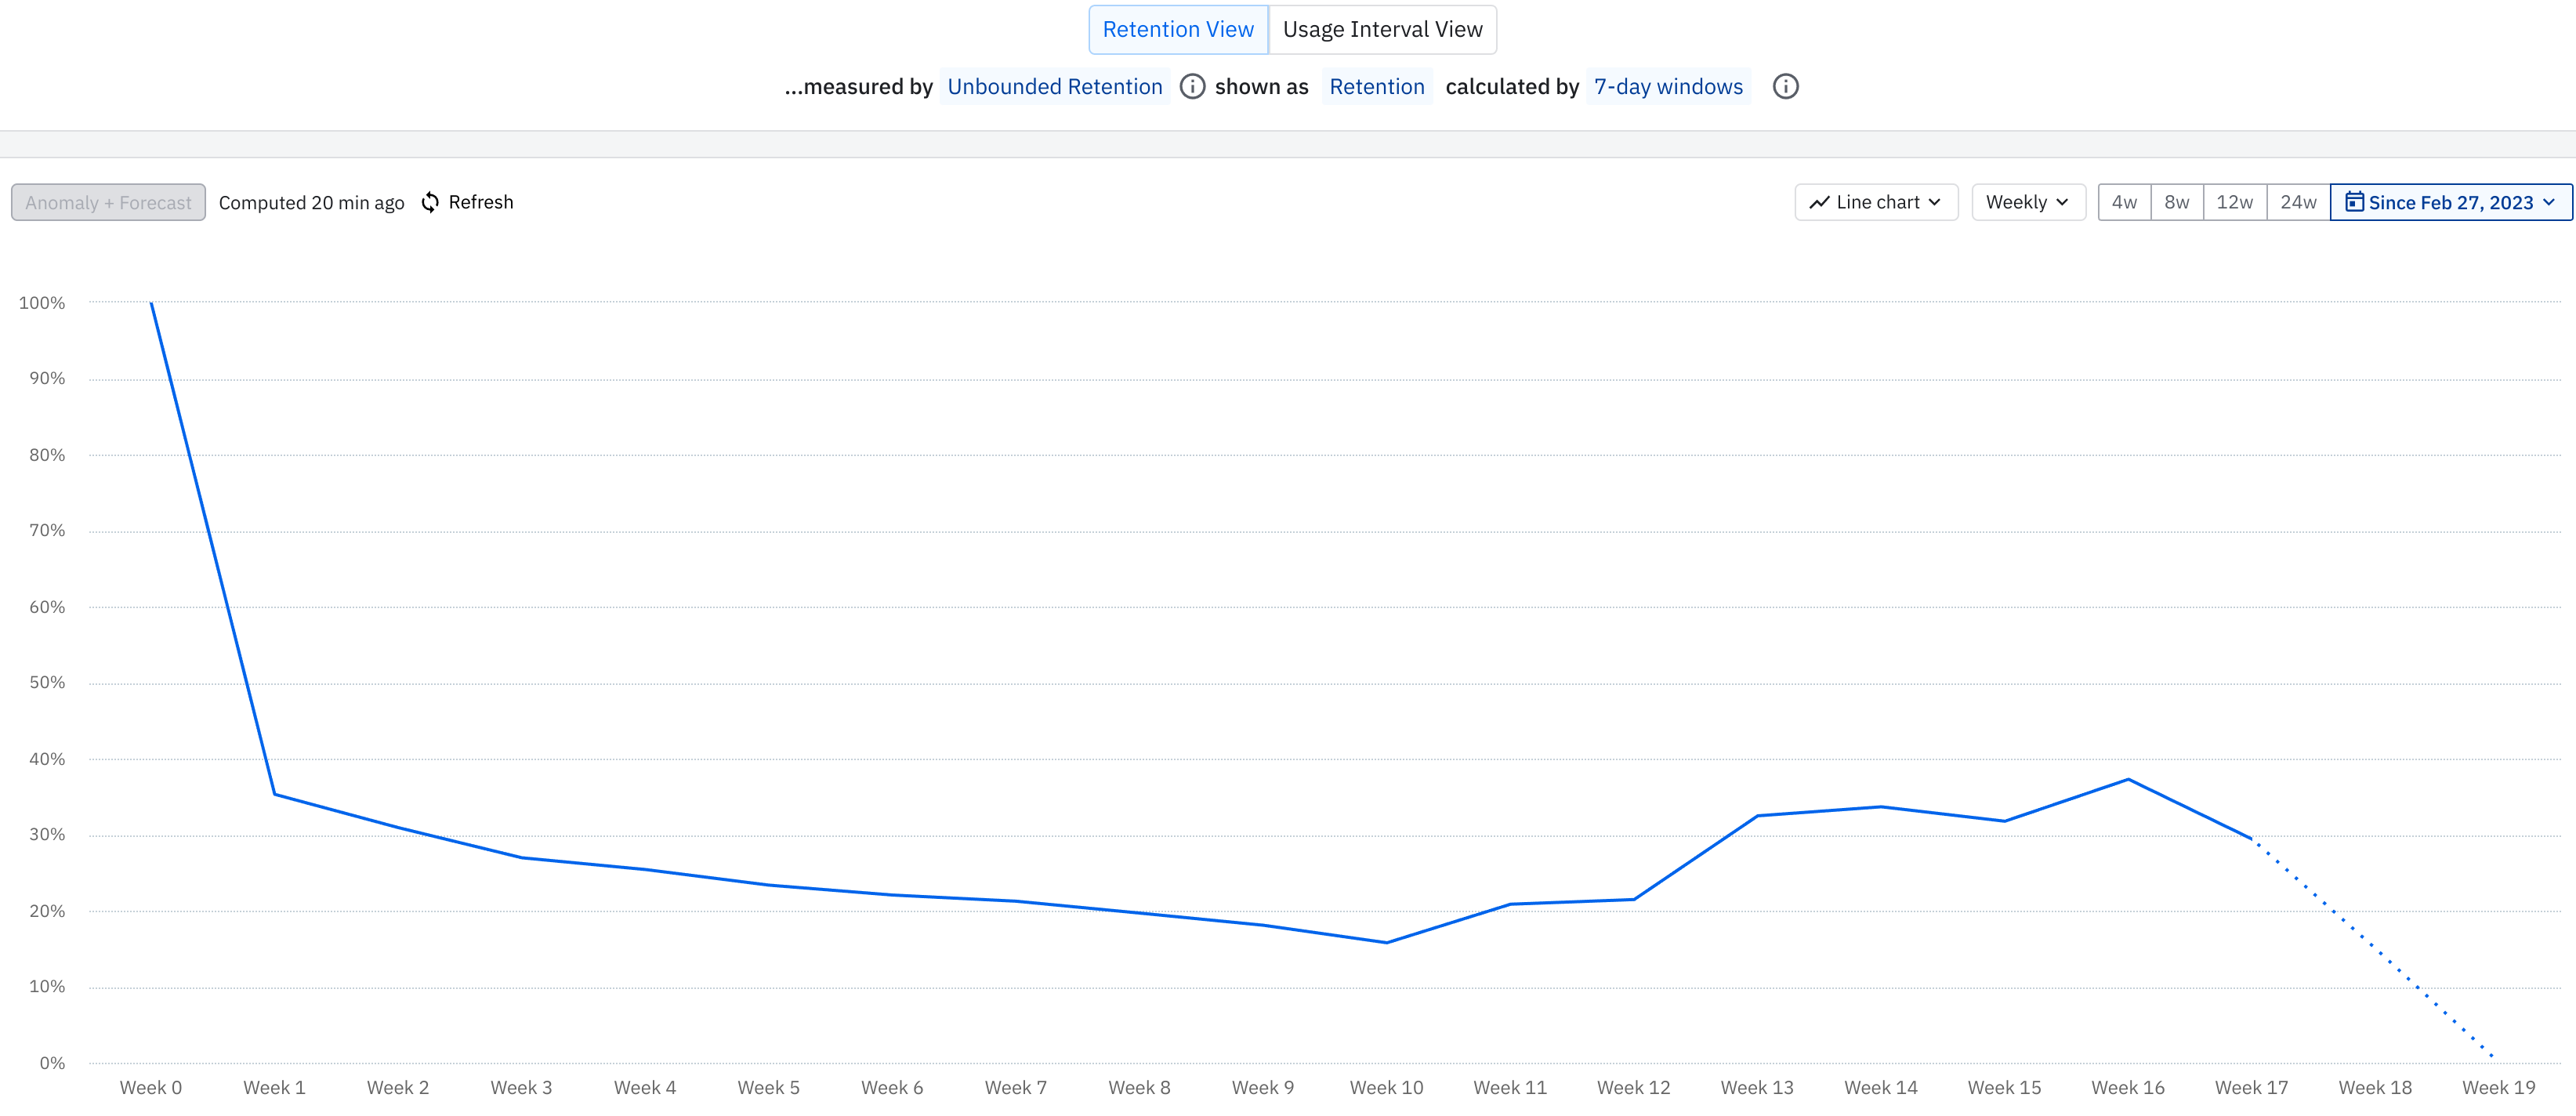Expand the Weekly interval dropdown
Screen dimensions: 2576x1116
tap(2027, 202)
